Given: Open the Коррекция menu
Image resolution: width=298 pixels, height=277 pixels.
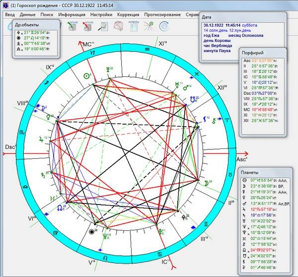Looking at the screenshot, I should pos(128,14).
